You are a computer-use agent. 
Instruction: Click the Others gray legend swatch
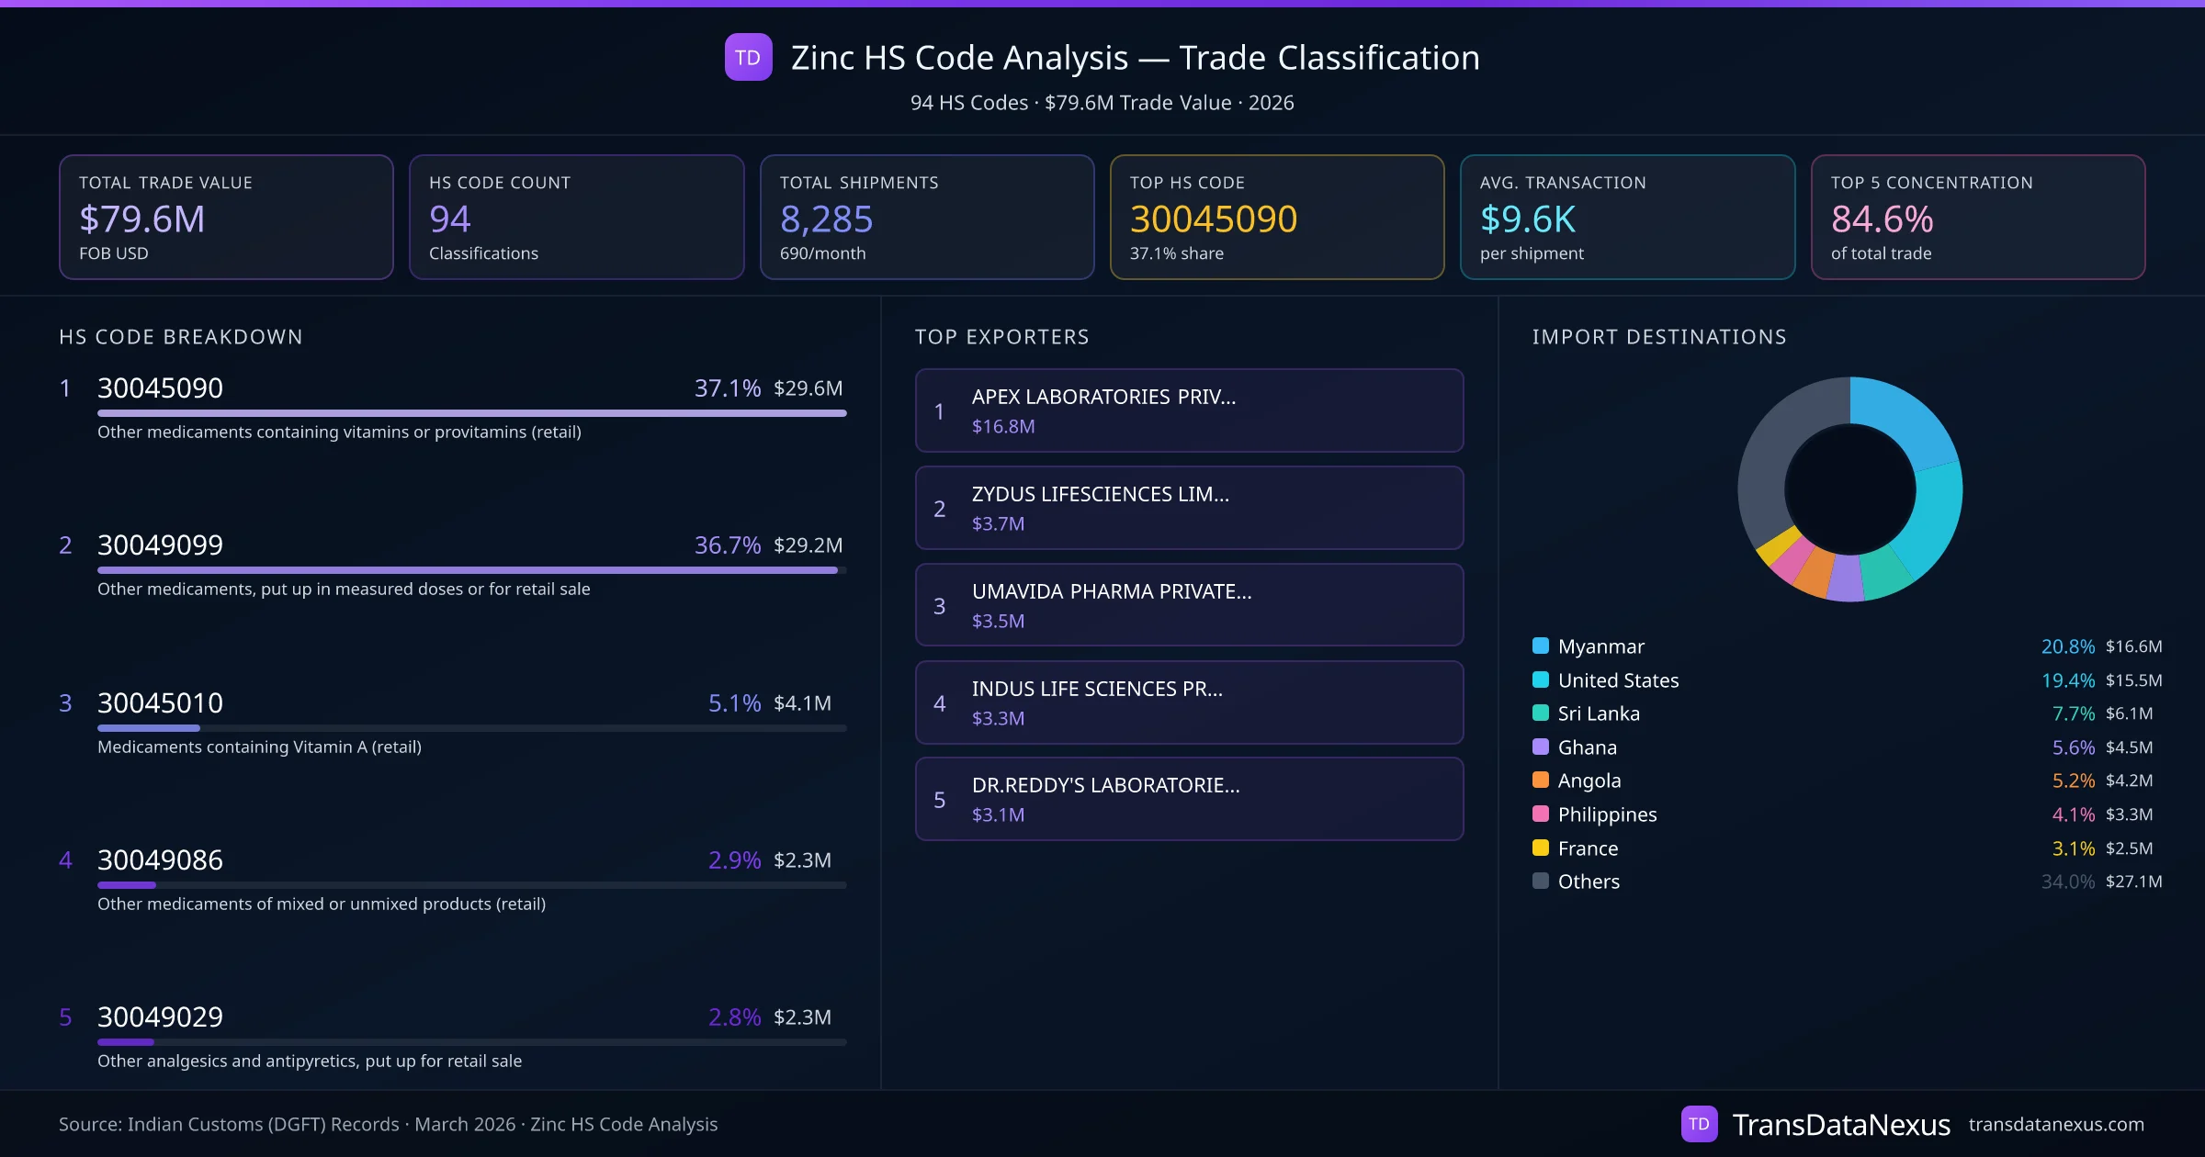coord(1541,881)
